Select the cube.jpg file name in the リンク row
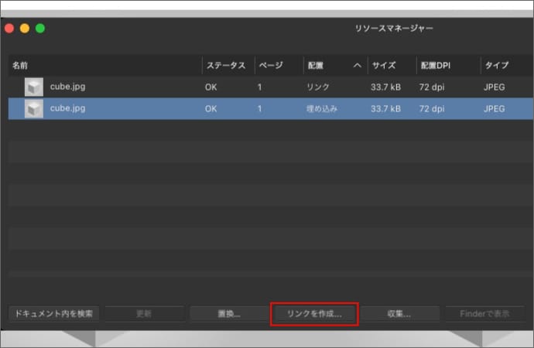The height and width of the screenshot is (348, 534). (x=68, y=87)
